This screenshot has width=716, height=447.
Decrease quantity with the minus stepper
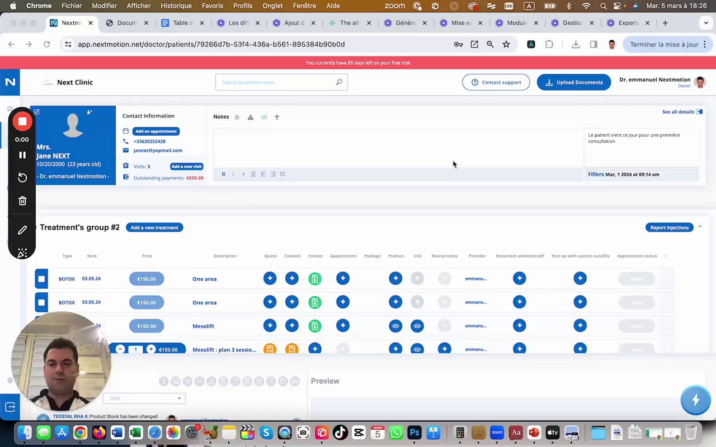120,349
